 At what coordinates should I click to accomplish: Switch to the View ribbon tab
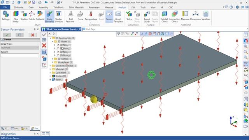(153, 7)
